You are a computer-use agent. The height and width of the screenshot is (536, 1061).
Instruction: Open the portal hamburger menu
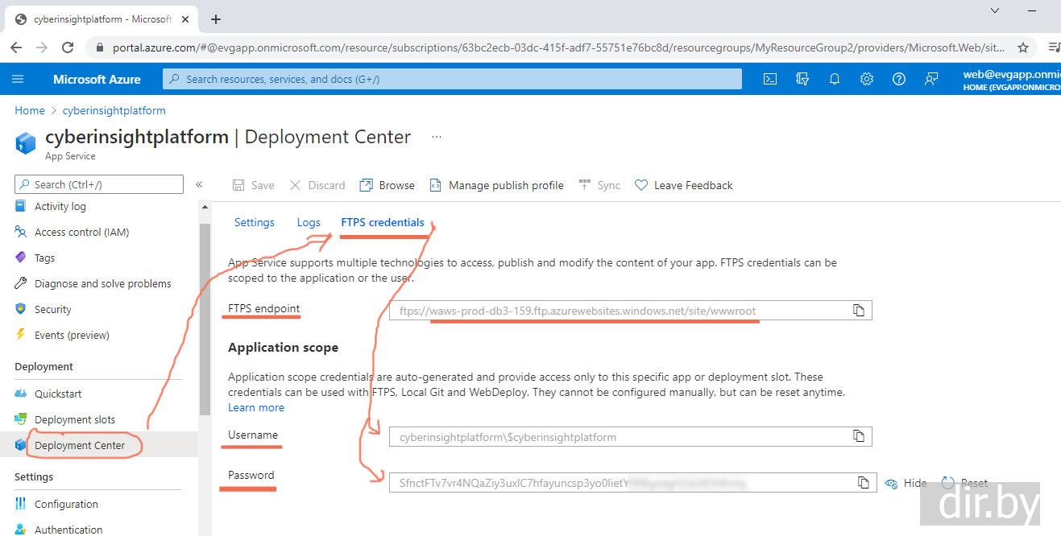click(x=18, y=79)
